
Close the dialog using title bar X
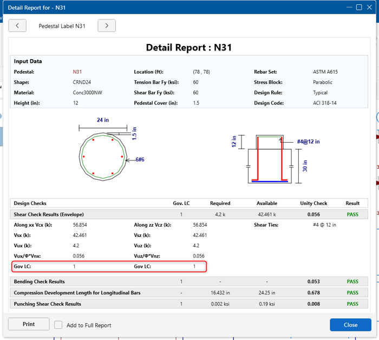coord(370,7)
